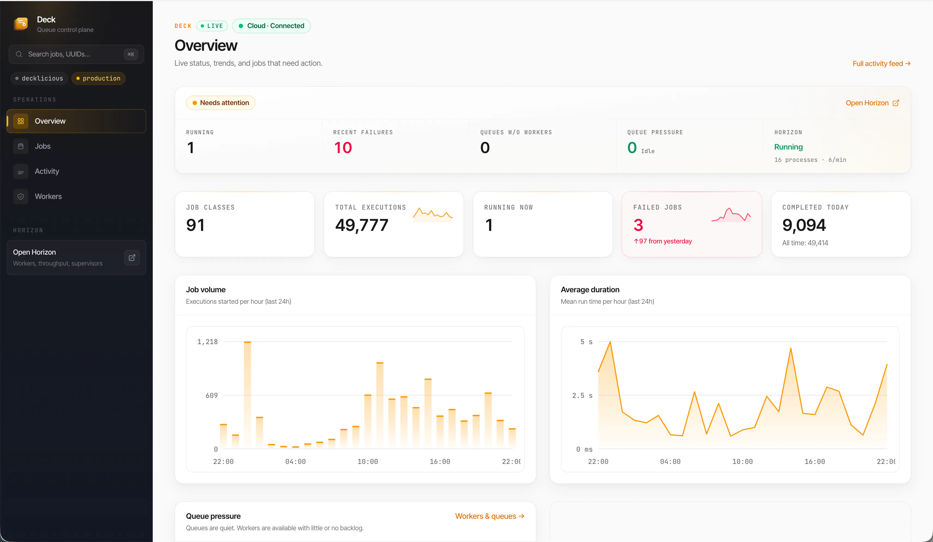Click the LIVE status badge
This screenshot has height=542, width=933.
[x=212, y=26]
